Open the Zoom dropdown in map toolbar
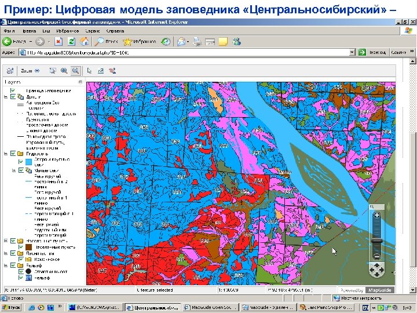Viewport: 417px width, 313px height. coord(30,71)
